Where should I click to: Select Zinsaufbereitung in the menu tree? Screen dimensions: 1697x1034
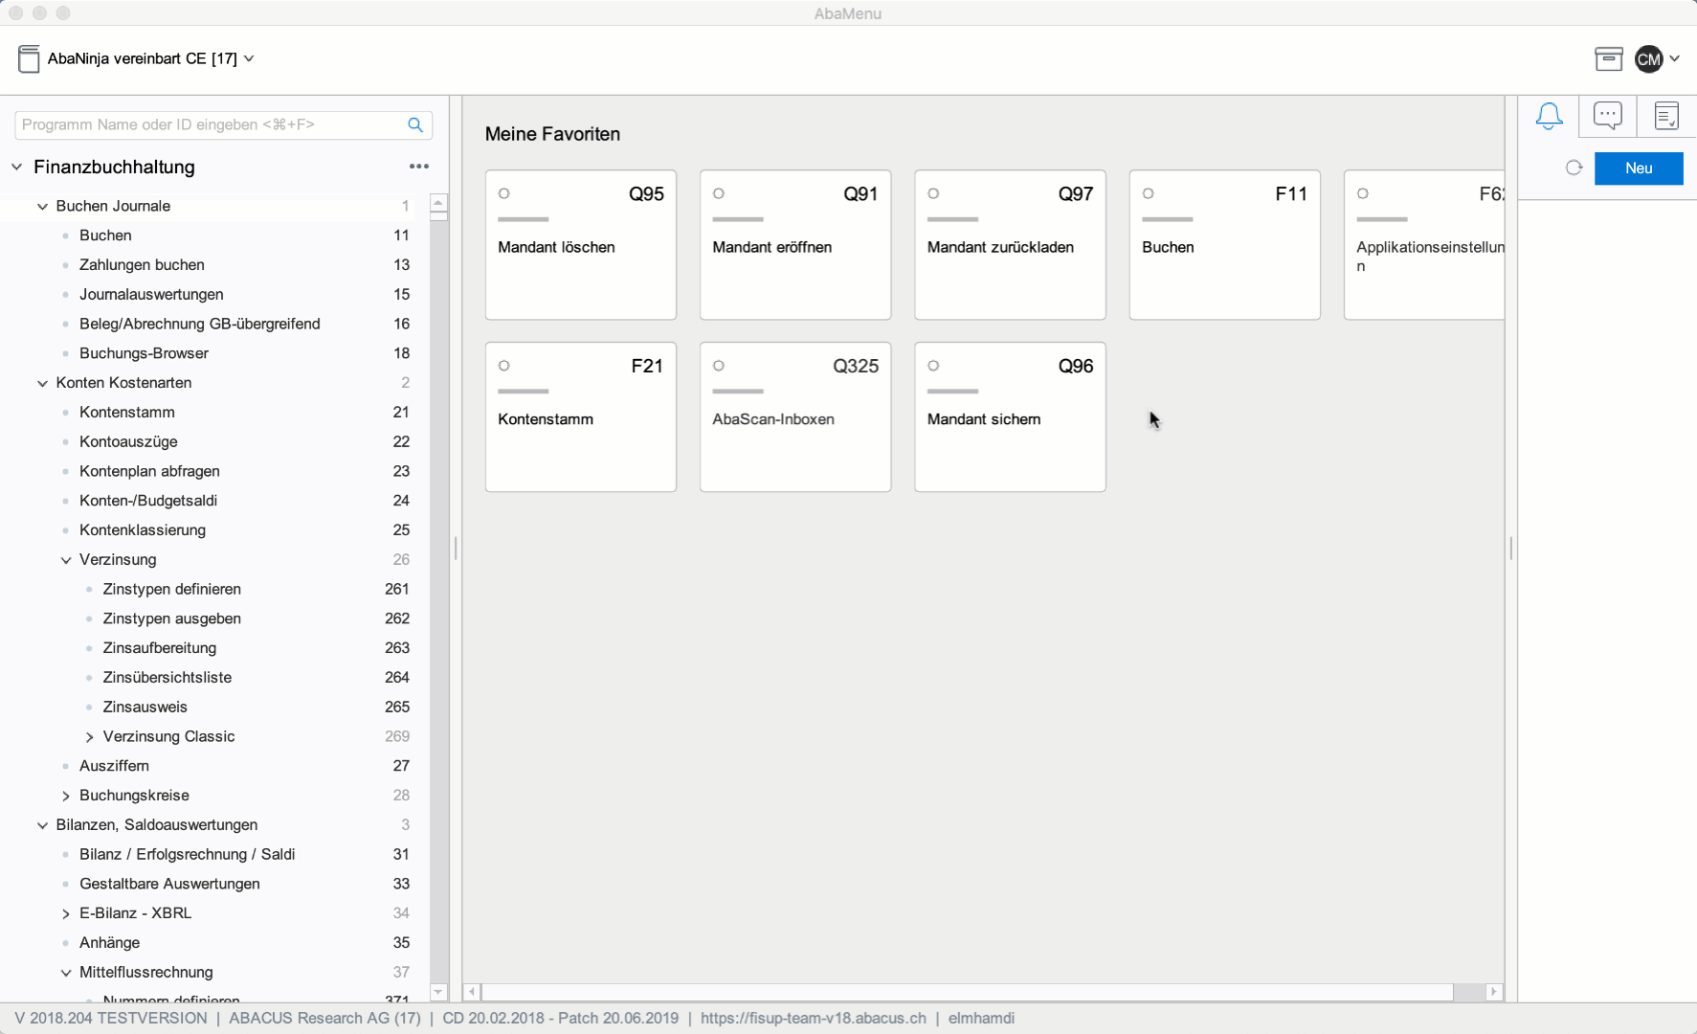tap(159, 648)
